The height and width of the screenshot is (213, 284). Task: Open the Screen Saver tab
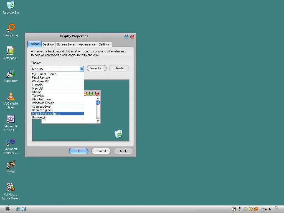coord(66,44)
